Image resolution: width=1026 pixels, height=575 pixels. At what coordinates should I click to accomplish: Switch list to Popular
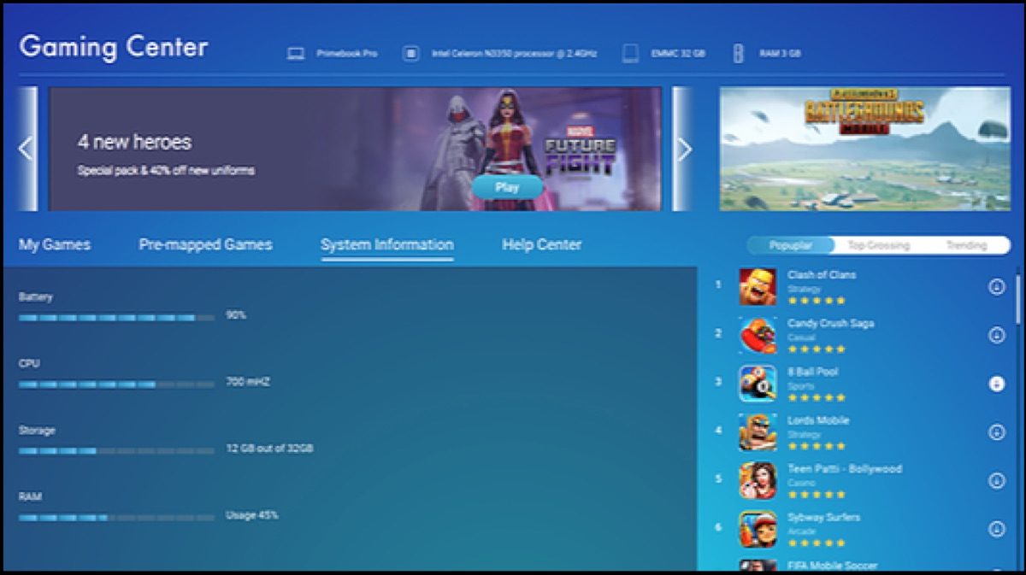[790, 245]
